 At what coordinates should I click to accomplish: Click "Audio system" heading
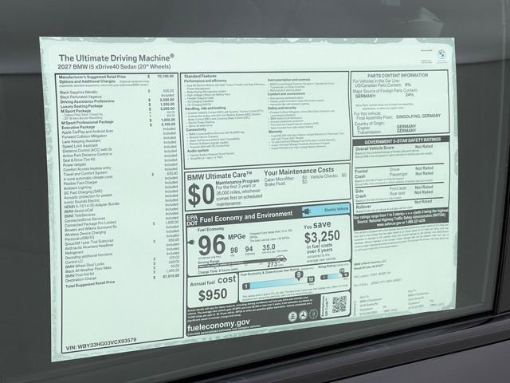(x=198, y=151)
